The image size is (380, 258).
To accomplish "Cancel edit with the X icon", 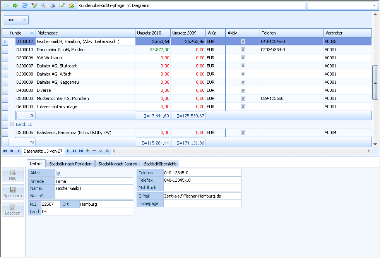I will click(x=107, y=151).
